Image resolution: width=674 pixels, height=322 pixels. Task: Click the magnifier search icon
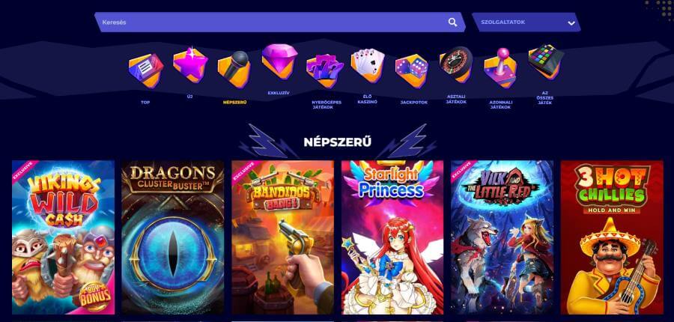point(452,22)
